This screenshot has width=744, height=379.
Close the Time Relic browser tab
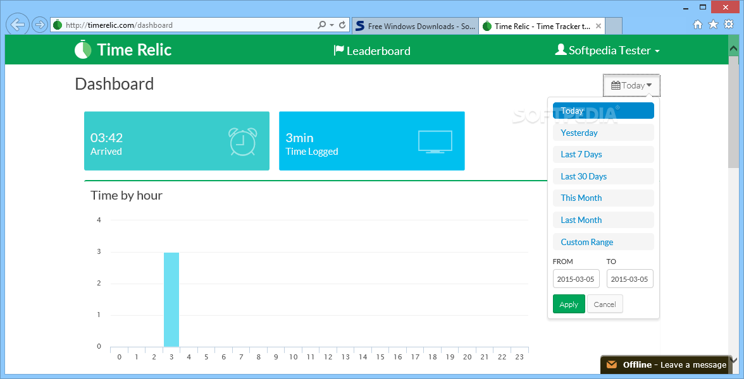598,26
